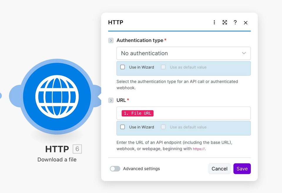Viewport: 282px width, 193px height.
Task: Check Use in Wizard below the URL field
Action: [x=122, y=127]
